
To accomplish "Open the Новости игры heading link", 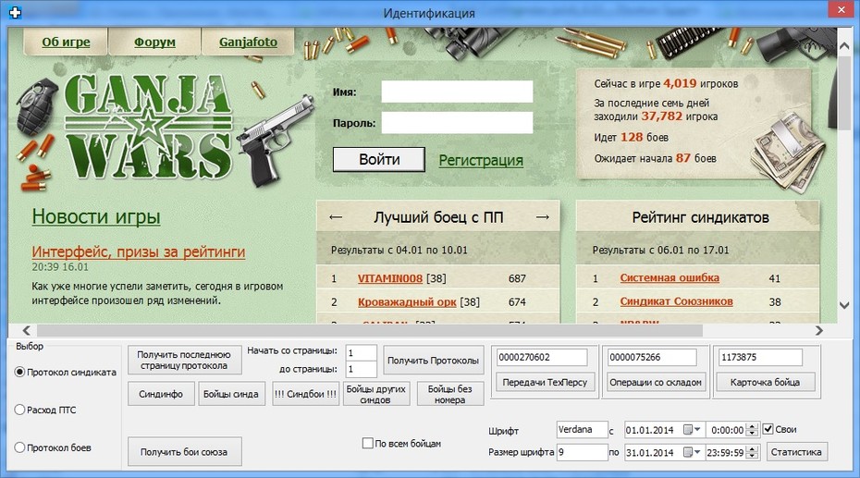I will point(96,216).
